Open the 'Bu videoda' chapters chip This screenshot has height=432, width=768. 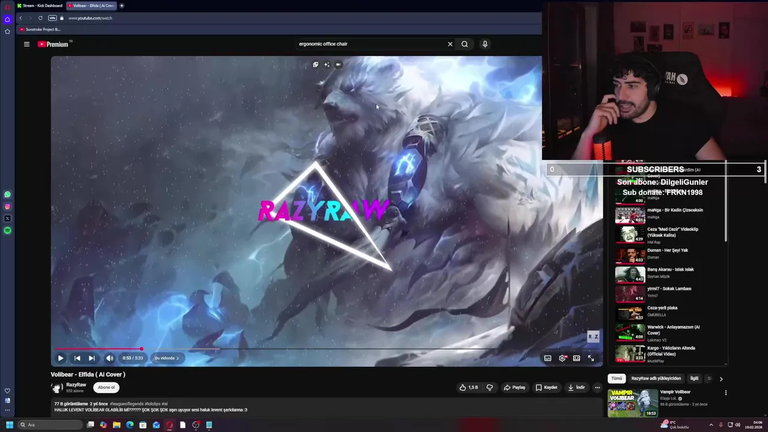166,358
